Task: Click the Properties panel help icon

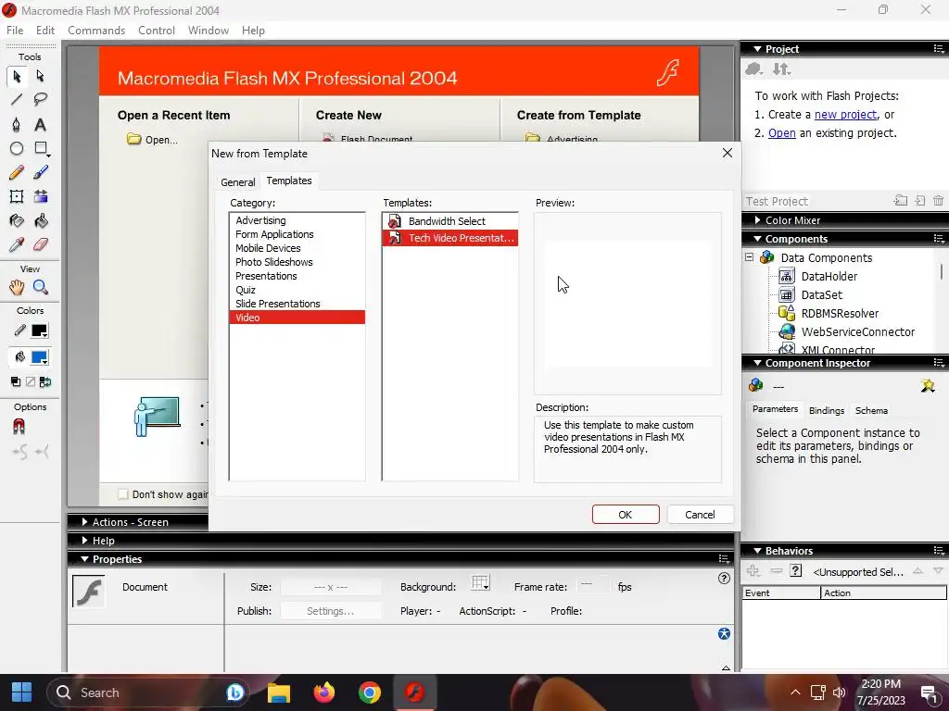Action: click(x=724, y=579)
